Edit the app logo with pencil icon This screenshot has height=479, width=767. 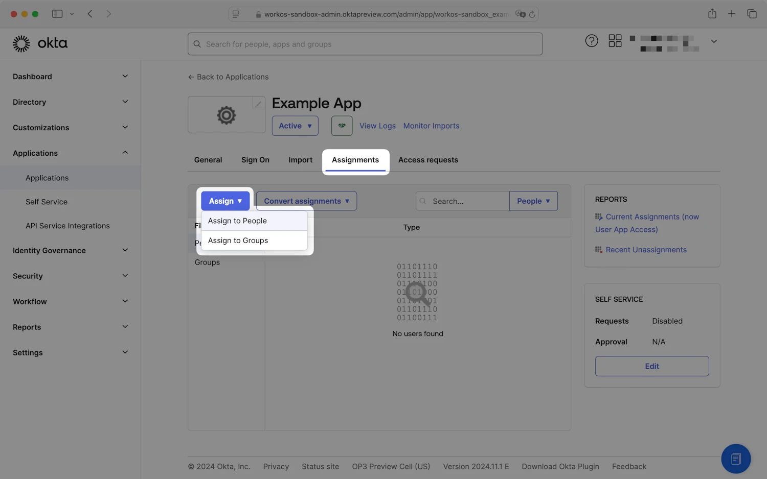click(x=259, y=103)
